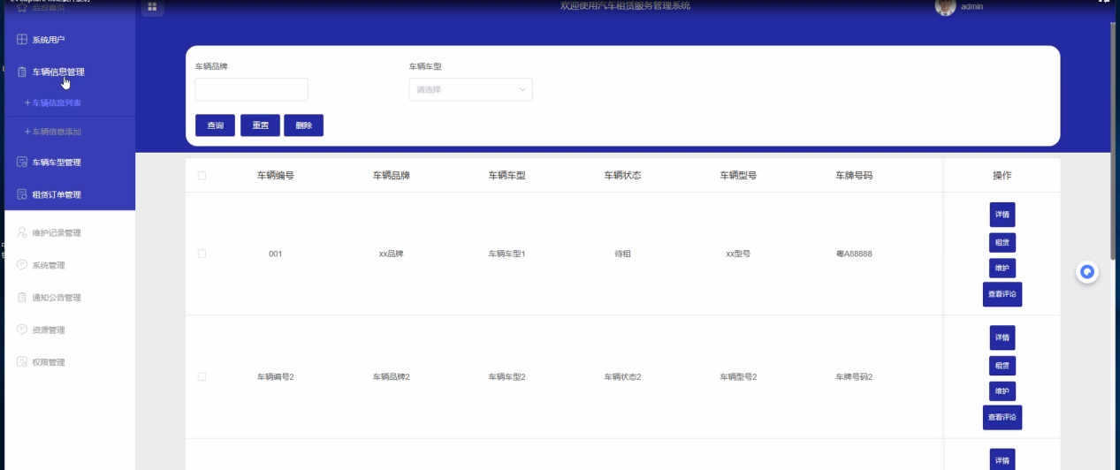This screenshot has height=470, width=1120.
Task: Click the 车辆车型1 cell
Action: click(507, 254)
